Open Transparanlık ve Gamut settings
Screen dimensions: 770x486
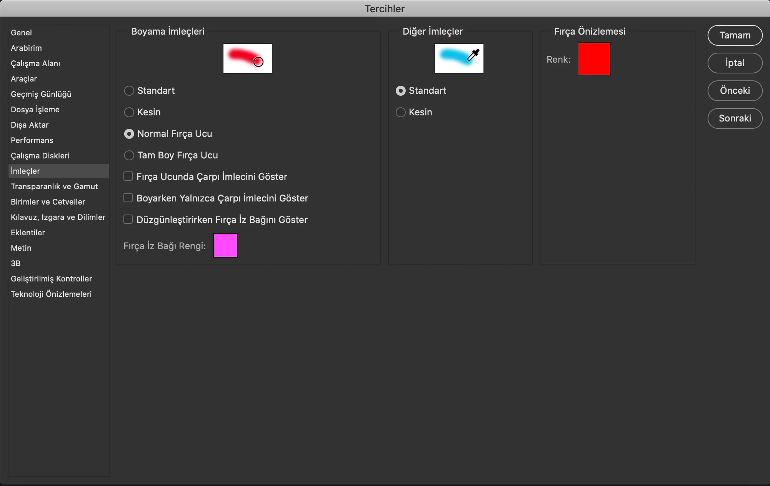click(54, 186)
